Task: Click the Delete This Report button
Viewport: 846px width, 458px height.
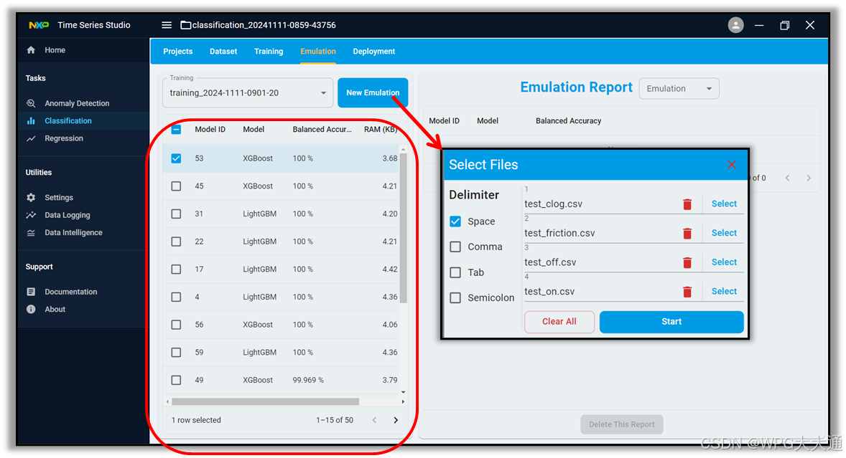Action: point(621,424)
